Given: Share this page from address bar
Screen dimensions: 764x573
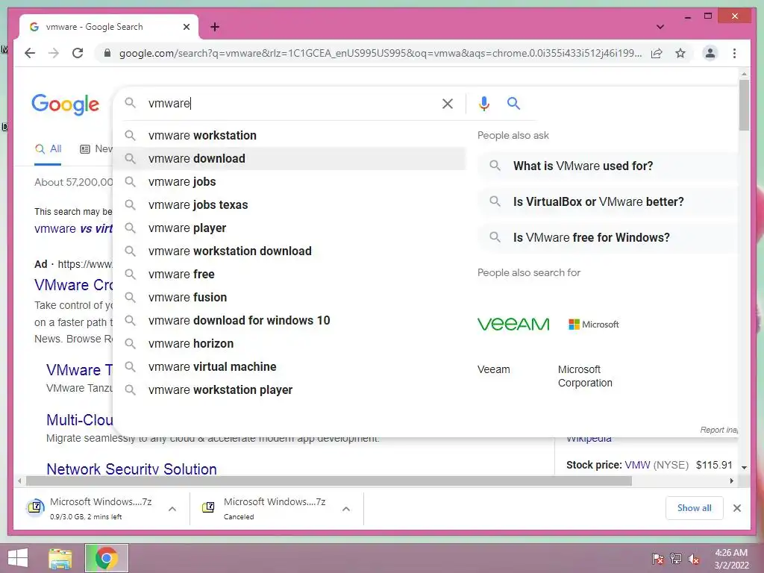Looking at the screenshot, I should click(657, 53).
